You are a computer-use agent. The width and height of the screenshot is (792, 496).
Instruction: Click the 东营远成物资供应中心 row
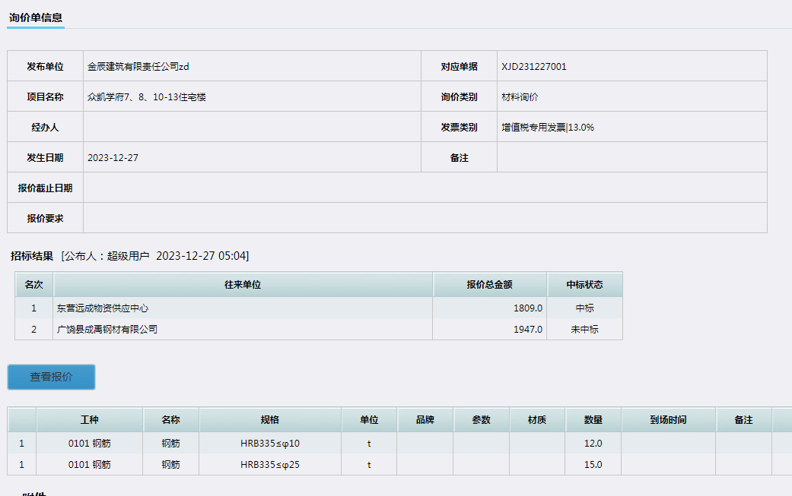click(x=102, y=308)
